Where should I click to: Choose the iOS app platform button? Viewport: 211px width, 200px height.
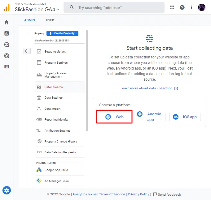[x=185, y=117]
